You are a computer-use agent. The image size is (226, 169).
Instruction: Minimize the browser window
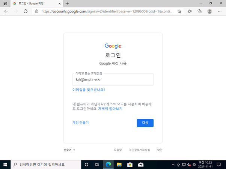[x=200, y=3]
